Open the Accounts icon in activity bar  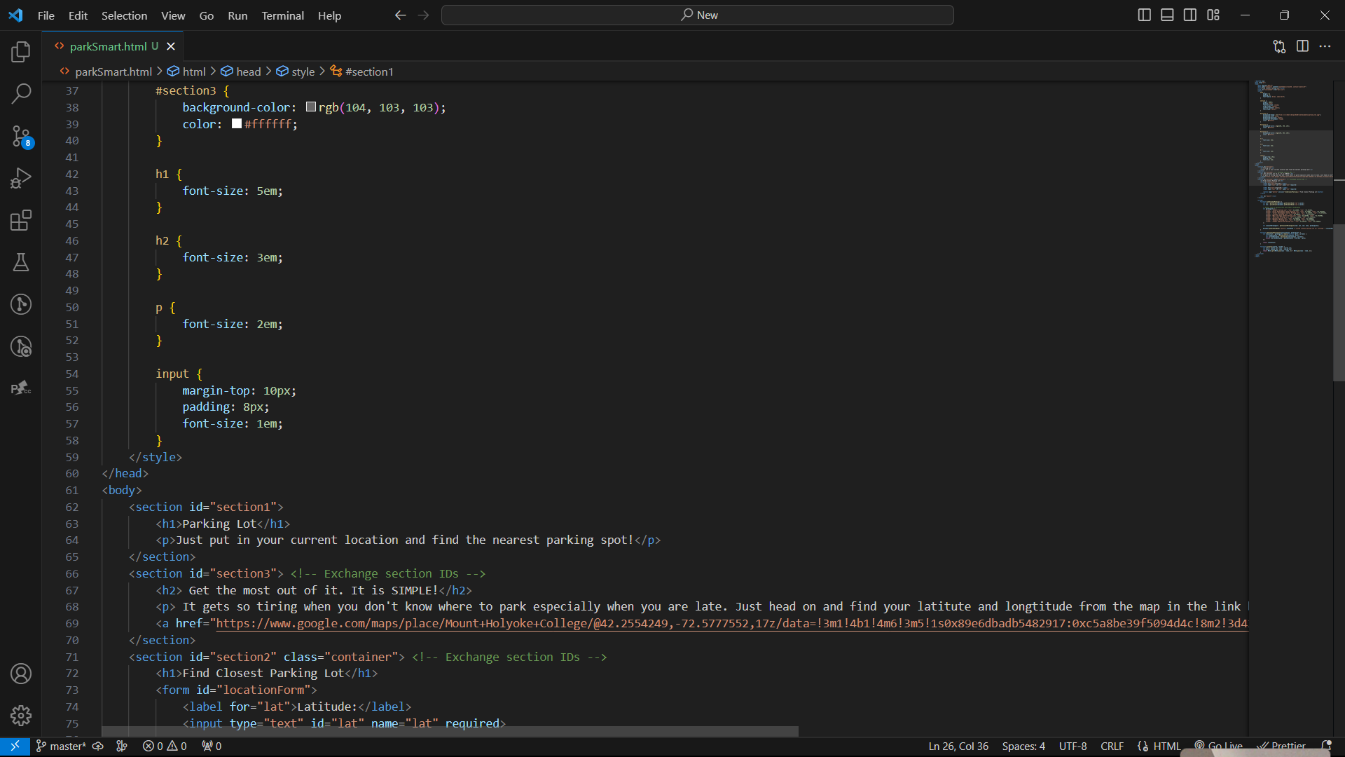[x=21, y=674]
